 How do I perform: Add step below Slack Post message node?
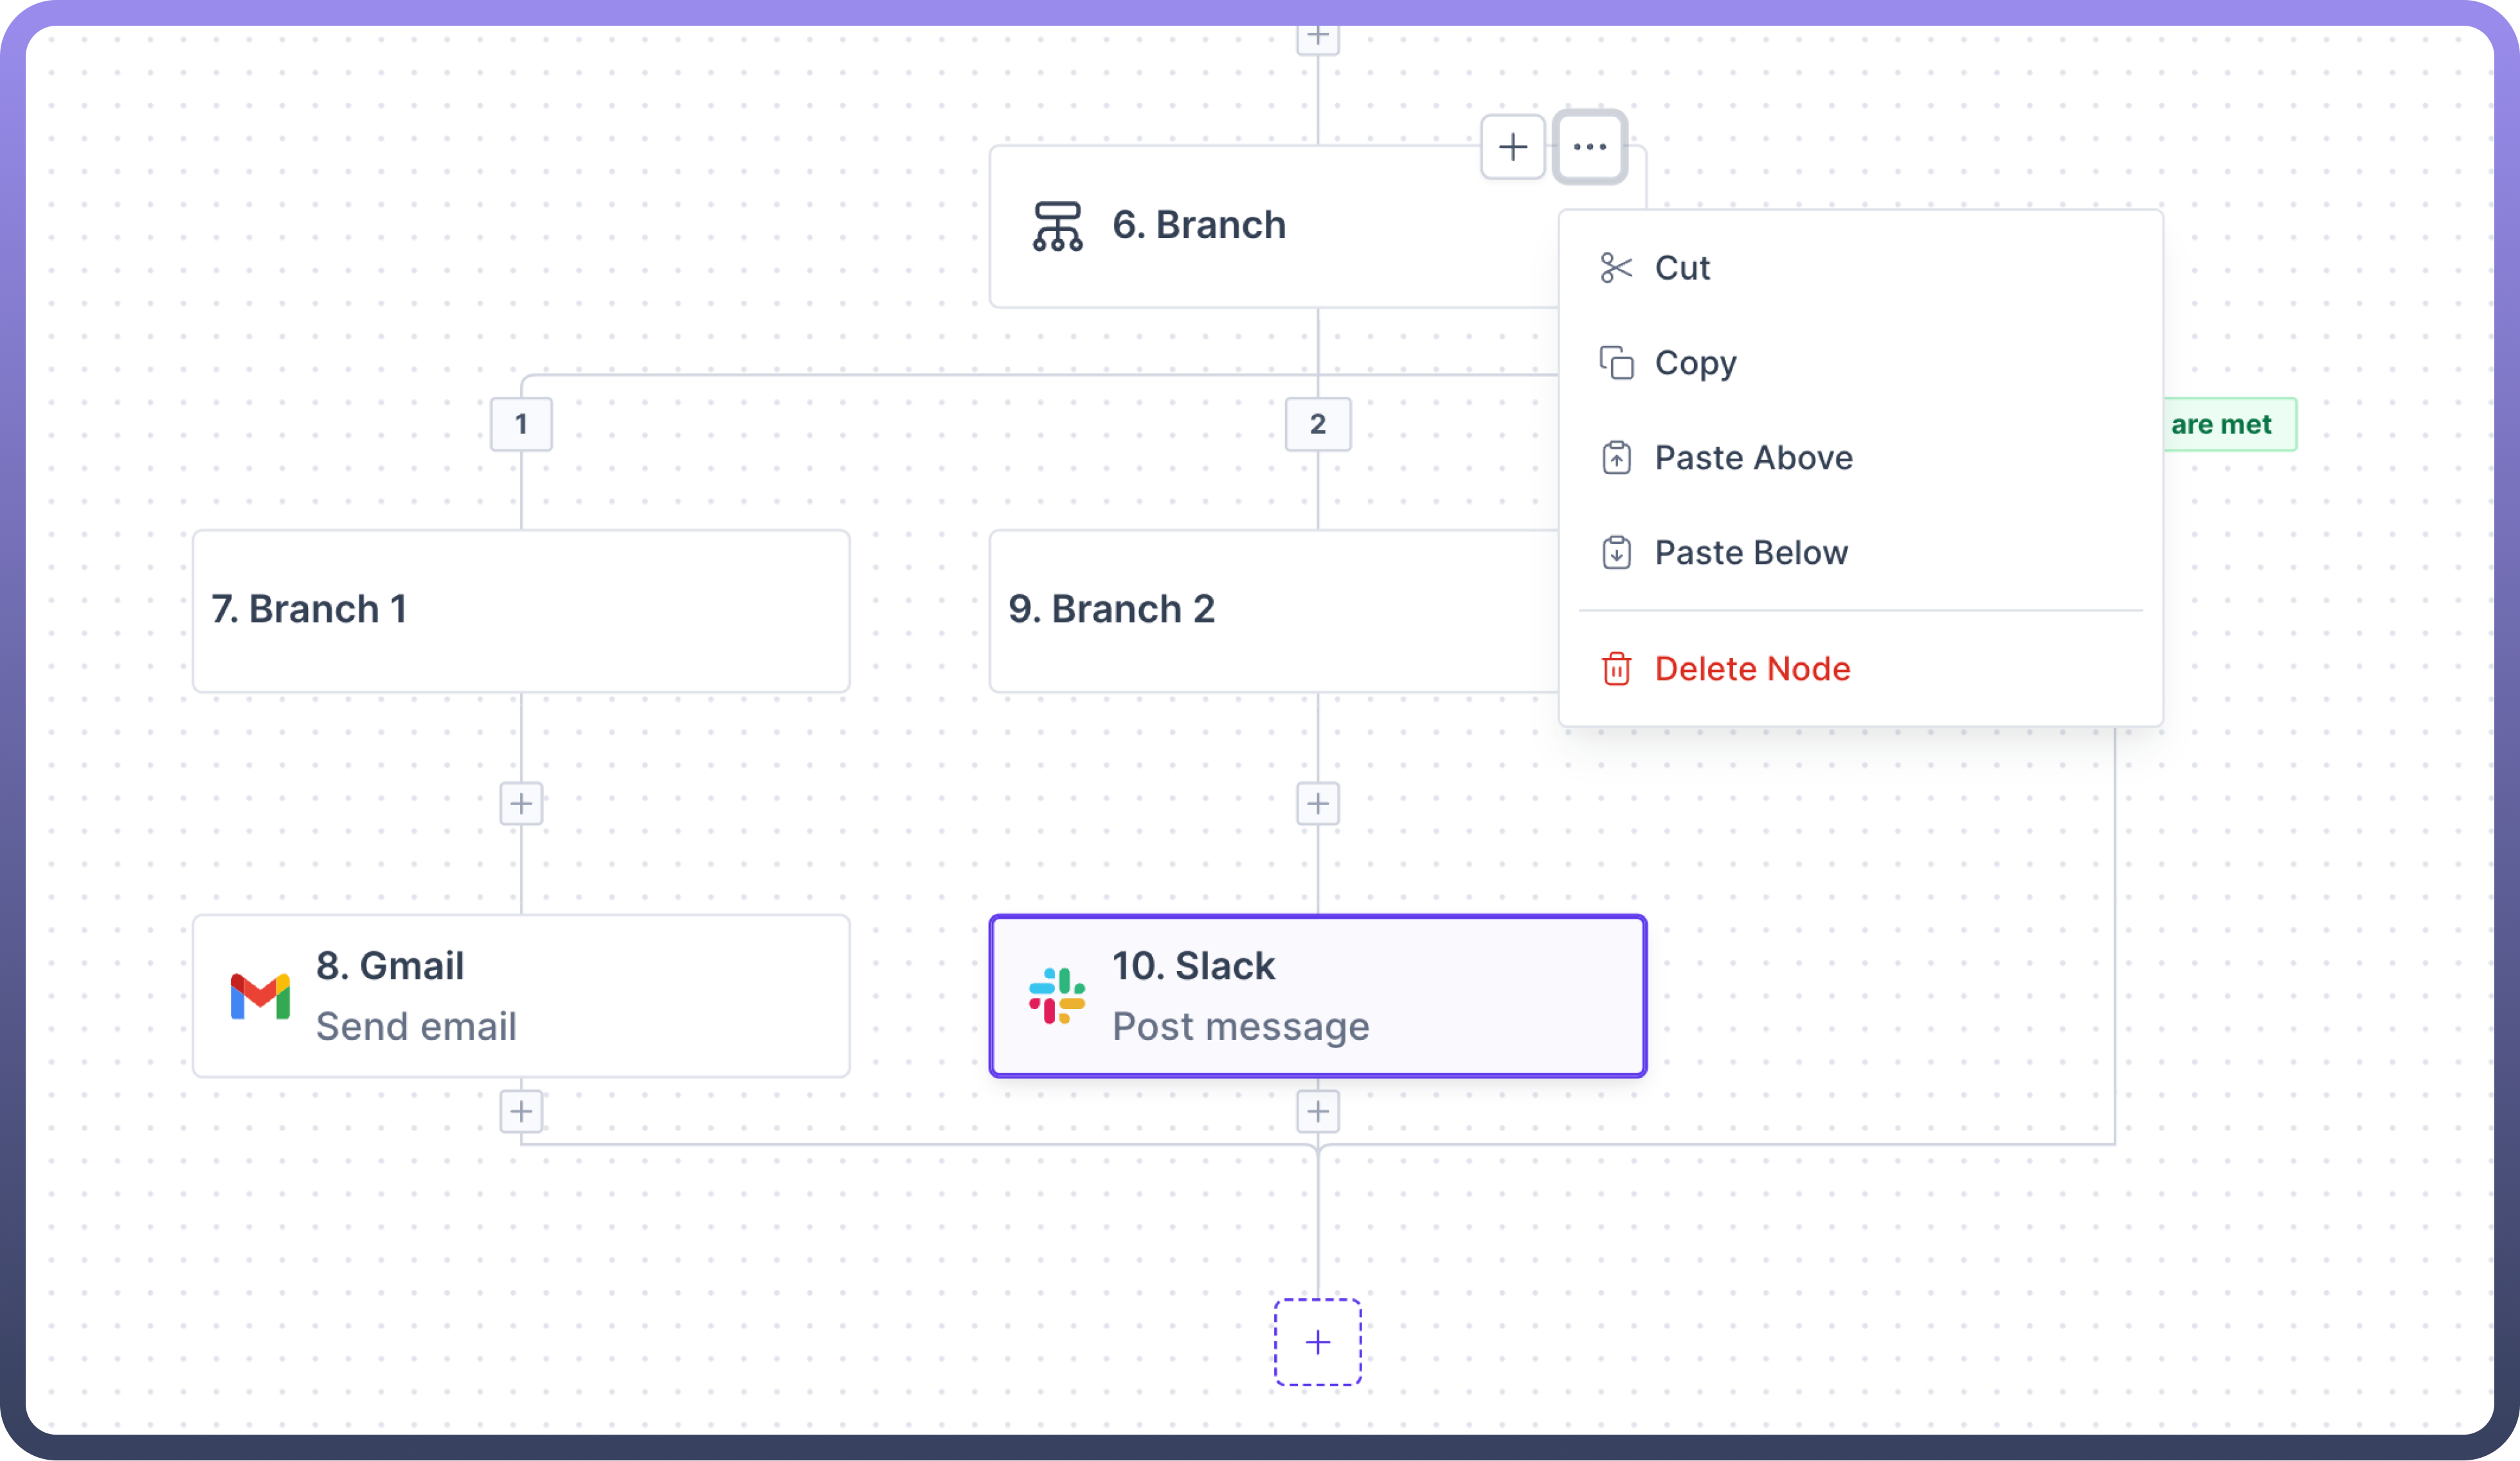point(1317,1111)
